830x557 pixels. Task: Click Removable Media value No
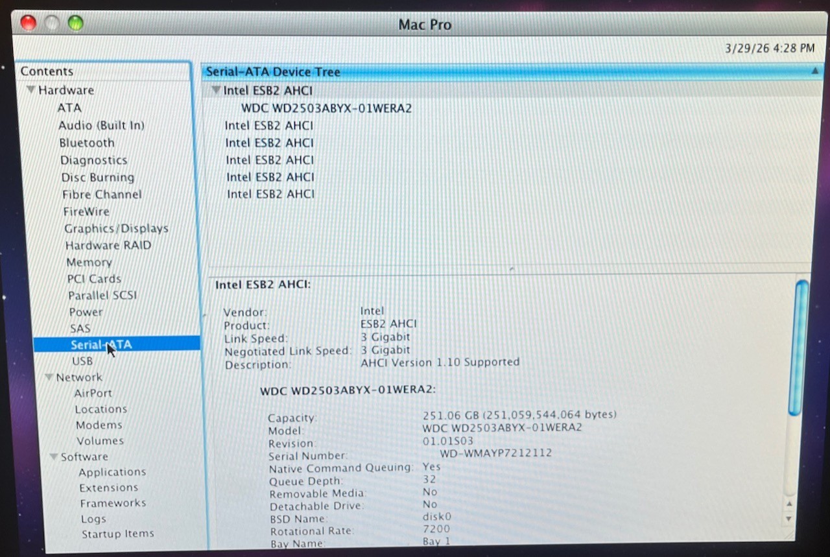(429, 492)
